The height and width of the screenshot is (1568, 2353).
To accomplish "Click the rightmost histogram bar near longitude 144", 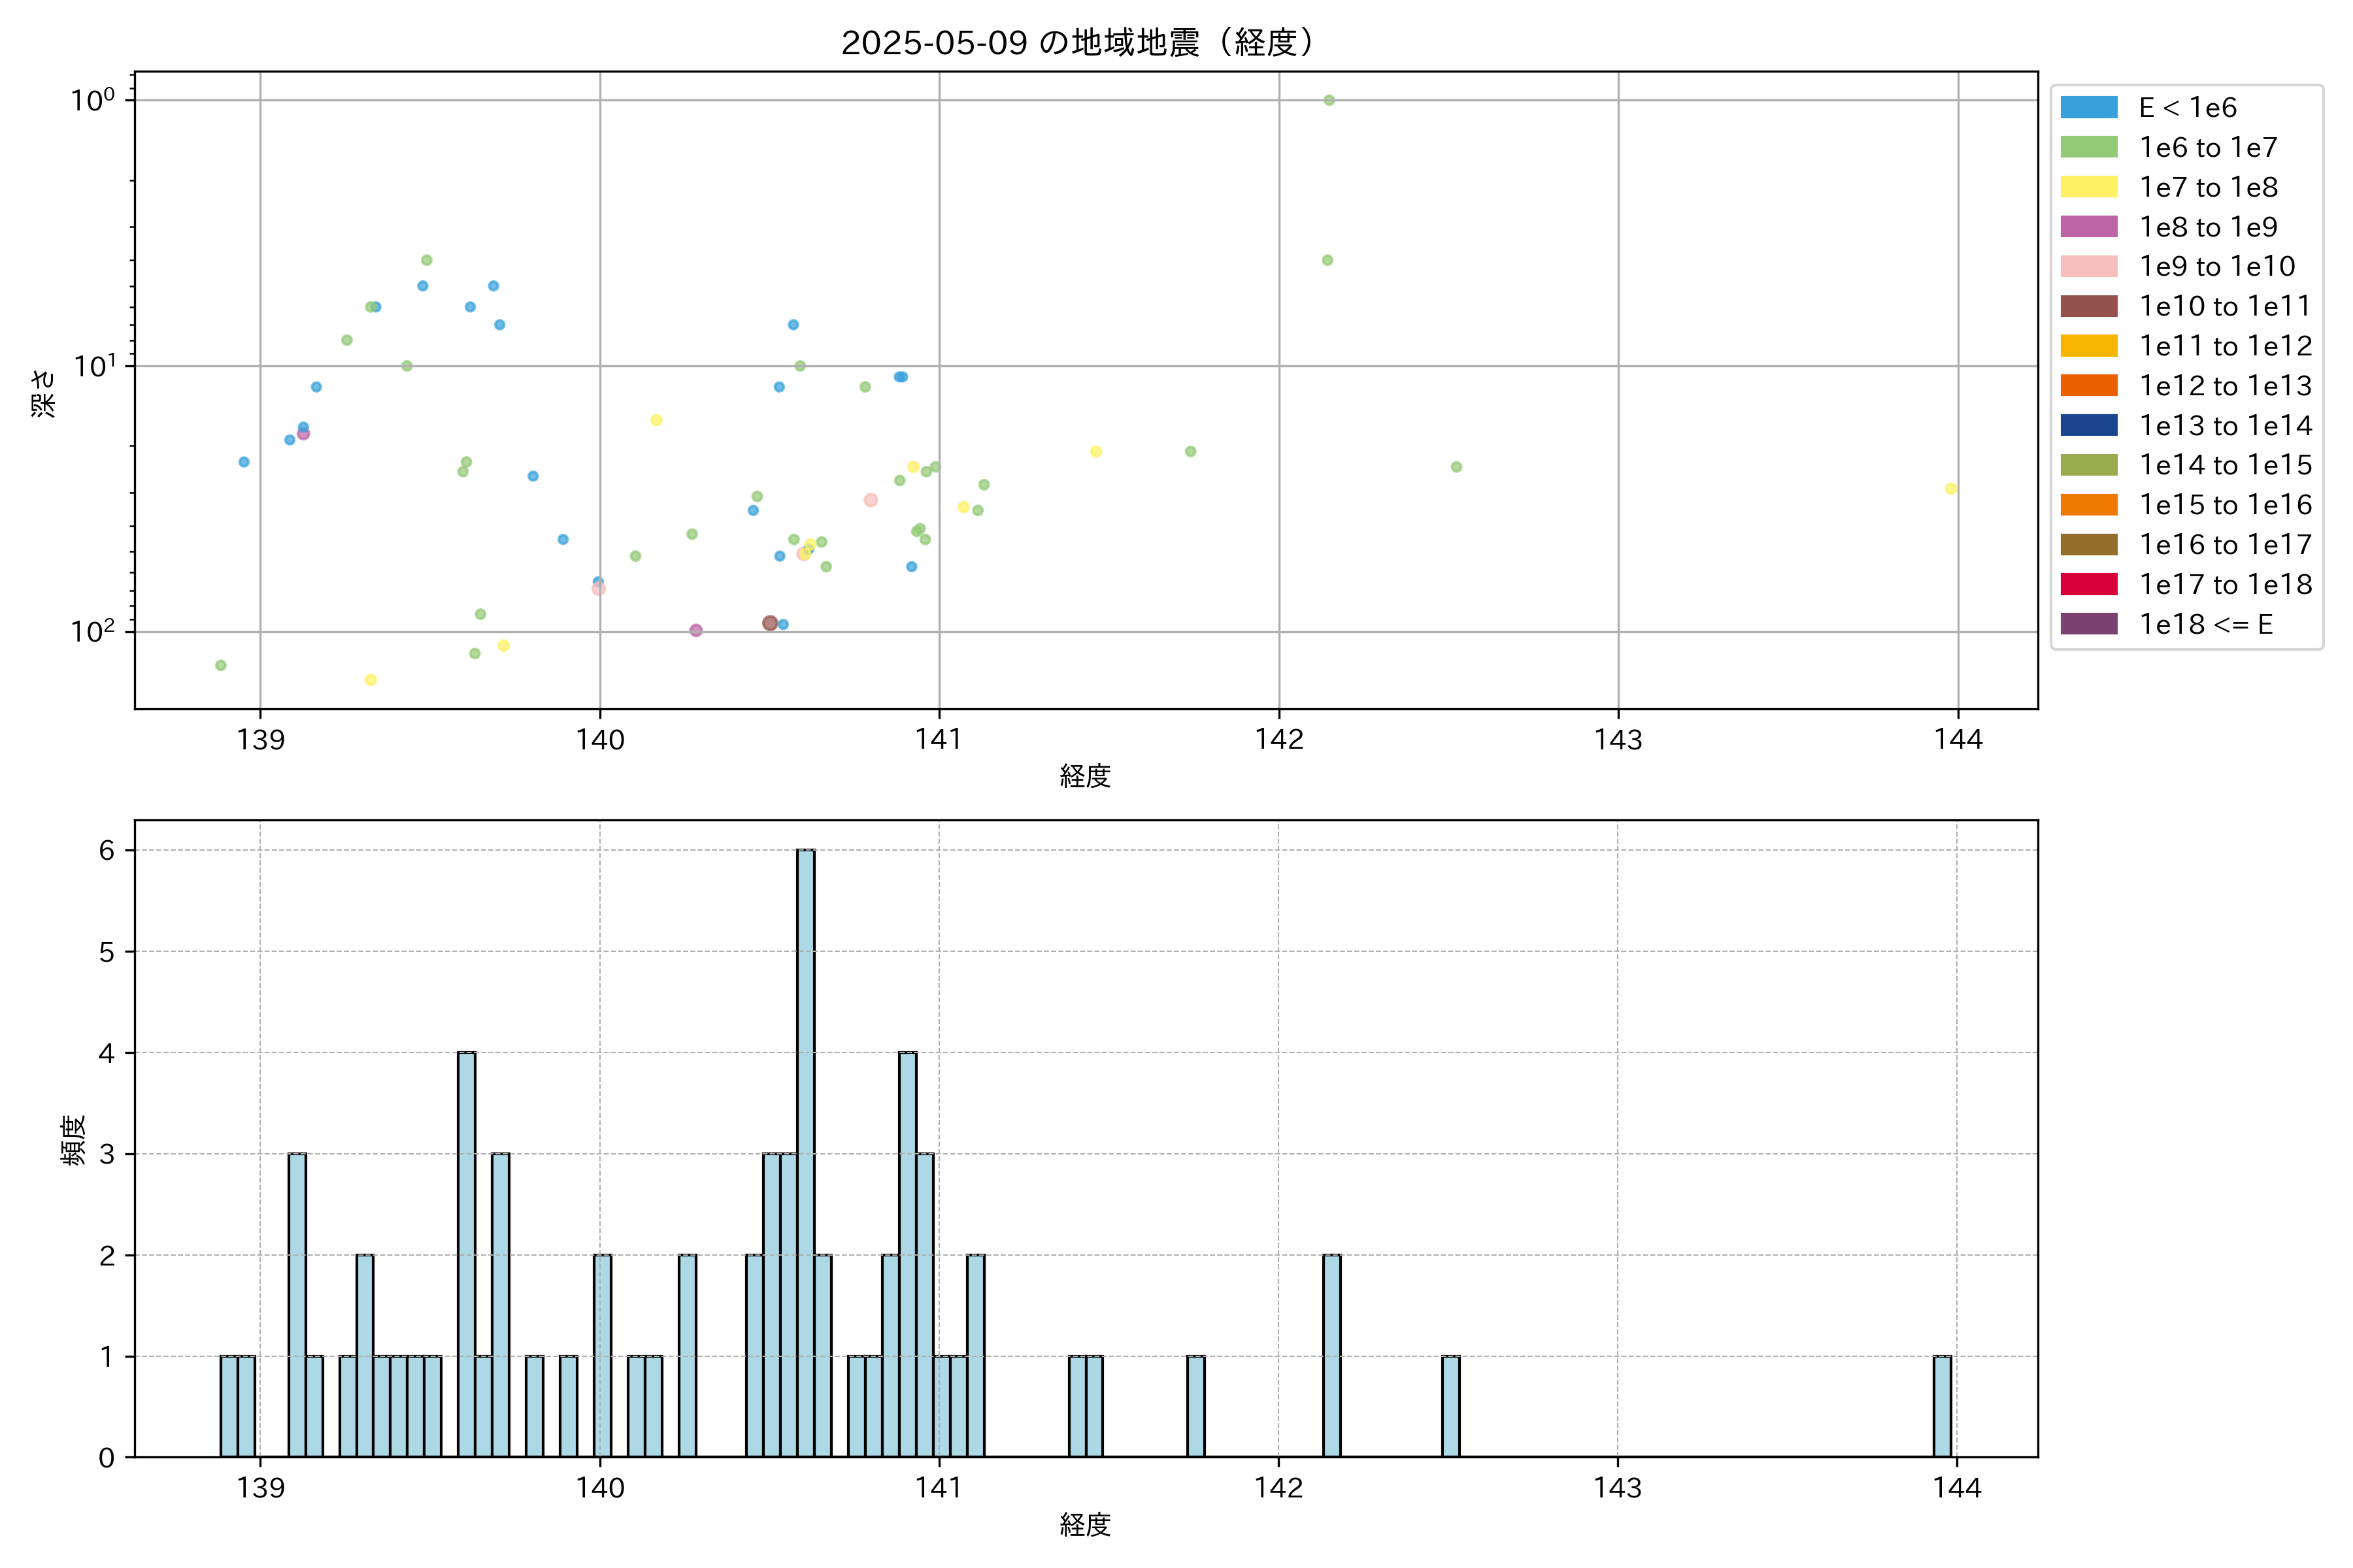I will click(1942, 1406).
